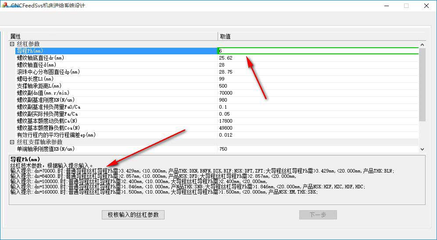Collapse the 丝杠支撑轴承参数 group

[12, 142]
